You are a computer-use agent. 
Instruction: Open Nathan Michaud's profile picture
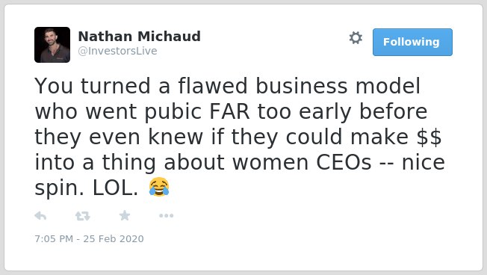tap(52, 45)
